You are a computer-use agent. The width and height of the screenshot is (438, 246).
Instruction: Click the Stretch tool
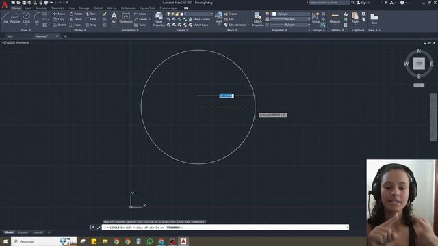[x=60, y=25]
